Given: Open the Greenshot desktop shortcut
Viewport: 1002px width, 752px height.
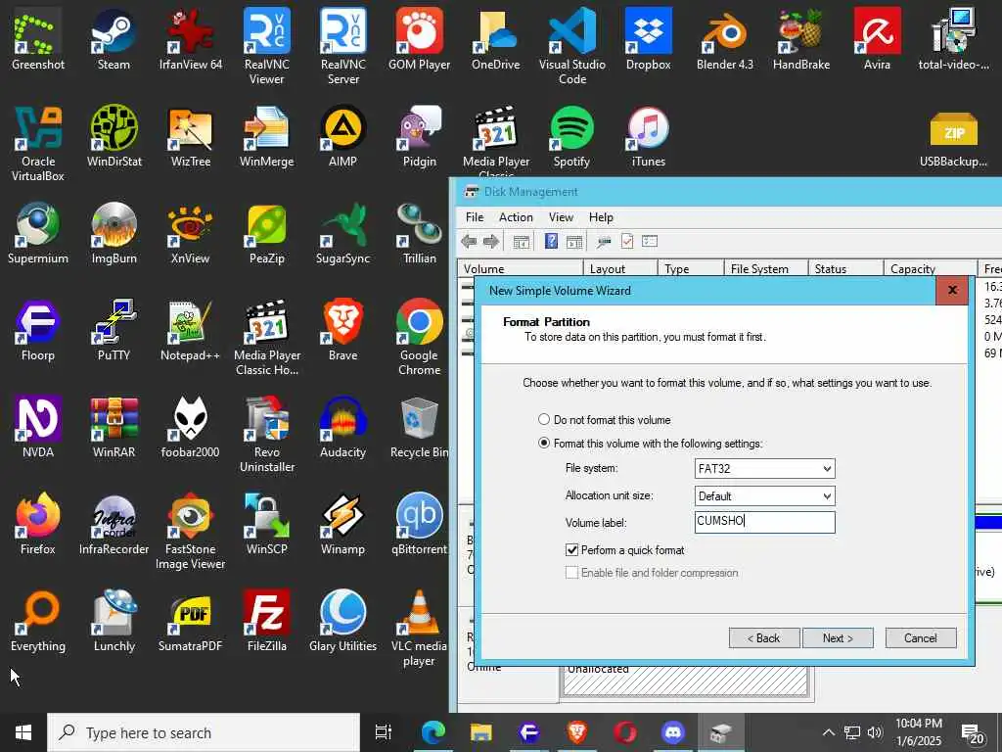Looking at the screenshot, I should pos(38,39).
